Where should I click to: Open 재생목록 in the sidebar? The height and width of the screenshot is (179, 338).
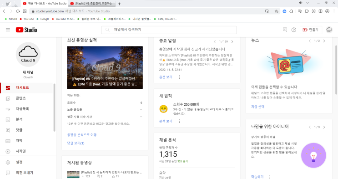point(26,109)
